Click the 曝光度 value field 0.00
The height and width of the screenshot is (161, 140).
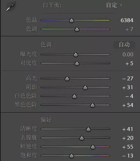pyautogui.click(x=128, y=54)
